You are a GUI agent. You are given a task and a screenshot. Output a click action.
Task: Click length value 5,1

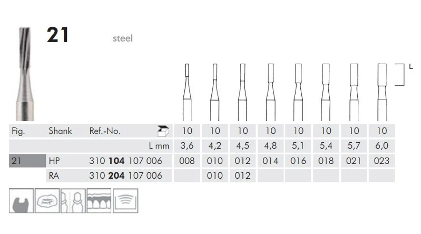point(298,146)
